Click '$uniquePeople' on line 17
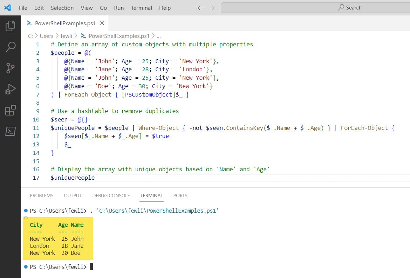410x278 pixels. [73, 178]
